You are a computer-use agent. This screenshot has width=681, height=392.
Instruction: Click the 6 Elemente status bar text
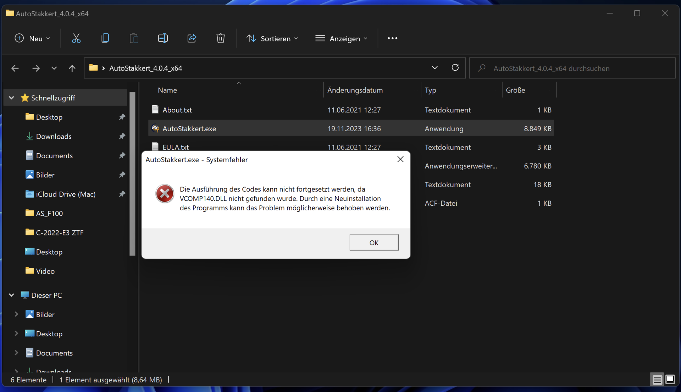tap(28, 380)
